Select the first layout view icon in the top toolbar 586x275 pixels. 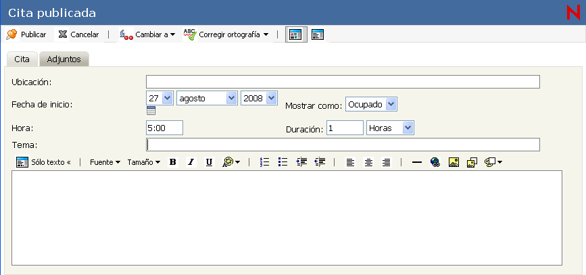pyautogui.click(x=296, y=34)
